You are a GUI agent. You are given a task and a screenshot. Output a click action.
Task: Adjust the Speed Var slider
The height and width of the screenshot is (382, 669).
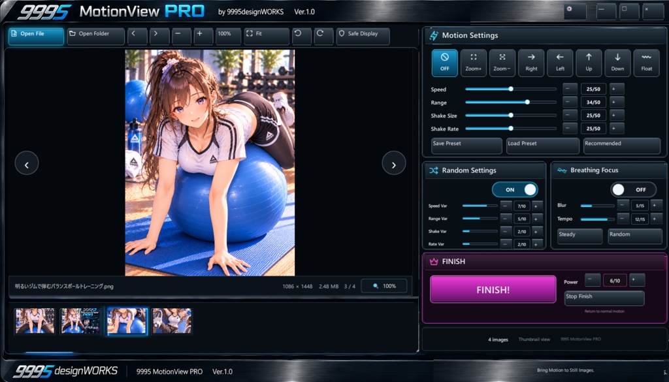(480, 206)
